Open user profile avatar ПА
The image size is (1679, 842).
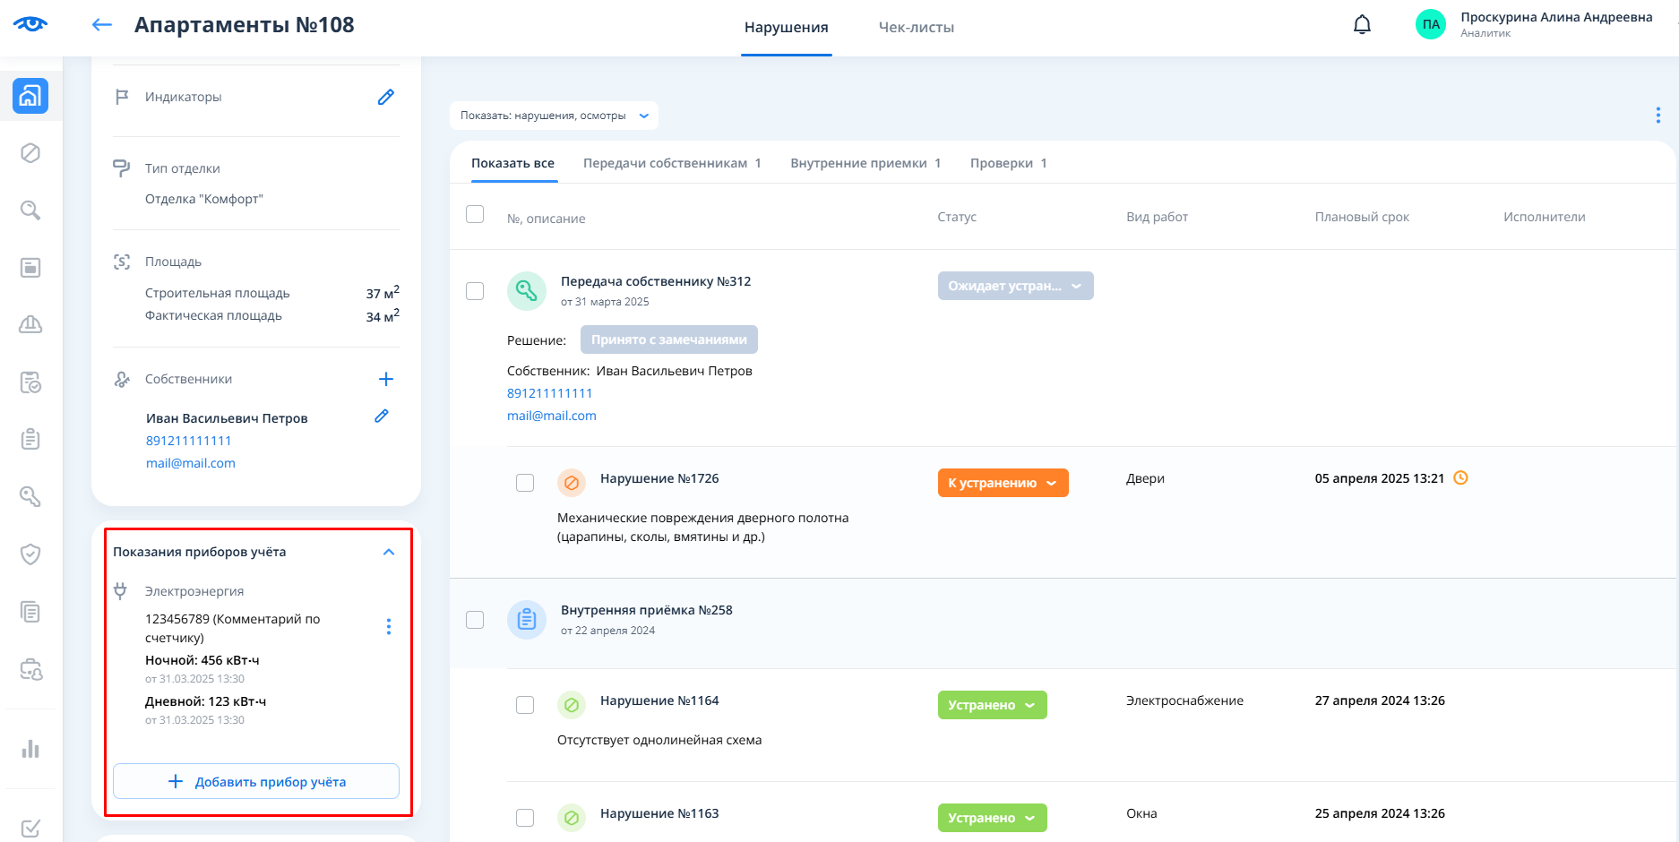point(1431,25)
